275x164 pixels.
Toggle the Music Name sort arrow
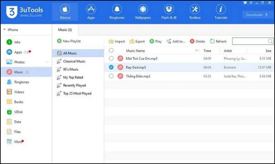coord(196,51)
